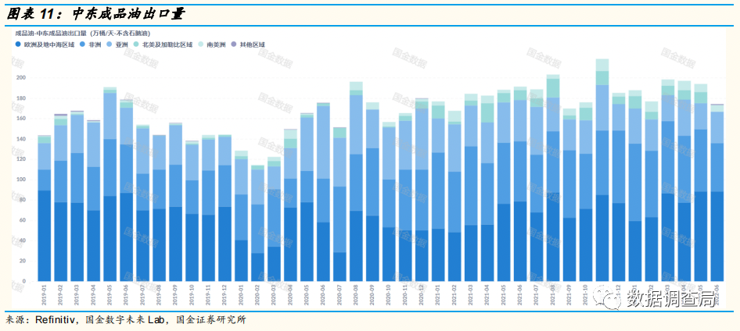
Task: Select the 亚洲 legend color marker
Action: [108, 45]
